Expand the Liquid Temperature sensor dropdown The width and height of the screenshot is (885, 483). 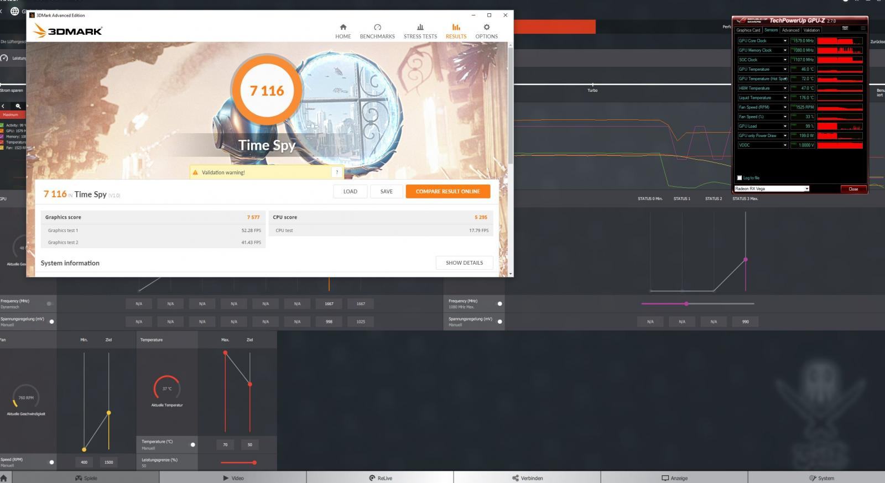point(784,98)
